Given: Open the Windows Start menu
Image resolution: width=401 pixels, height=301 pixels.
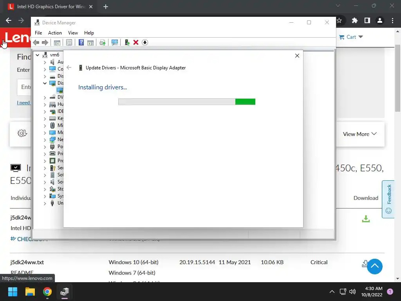Looking at the screenshot, I should (x=13, y=292).
